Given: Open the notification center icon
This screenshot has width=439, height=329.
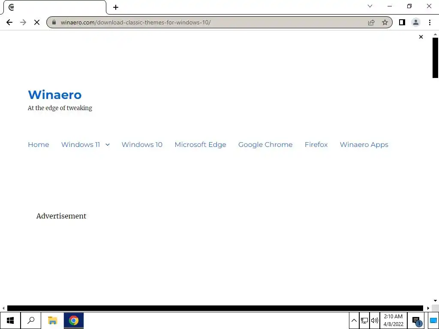Looking at the screenshot, I should (417, 320).
